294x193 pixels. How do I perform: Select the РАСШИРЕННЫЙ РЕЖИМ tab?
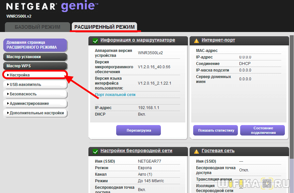coord(104,27)
